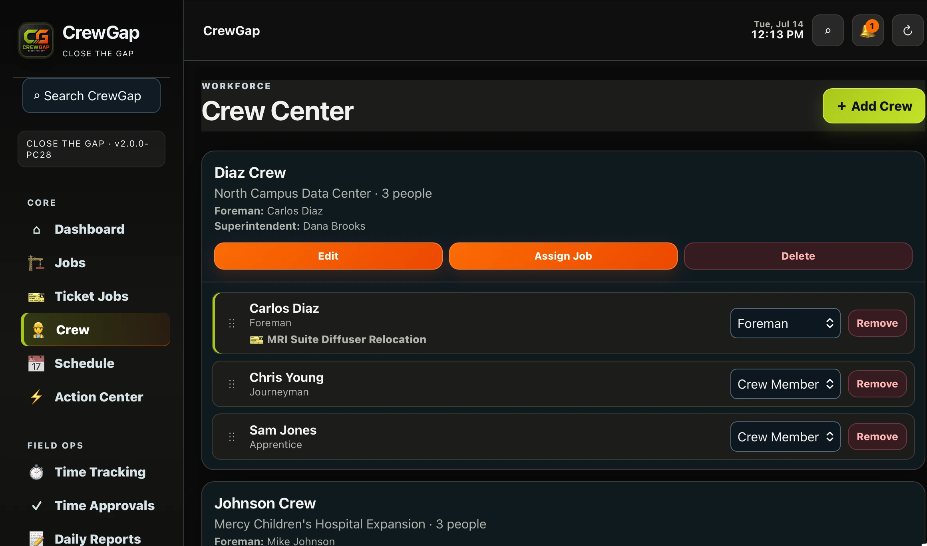Click the Time Approvals checkmark icon
Image resolution: width=927 pixels, height=546 pixels.
coord(36,506)
